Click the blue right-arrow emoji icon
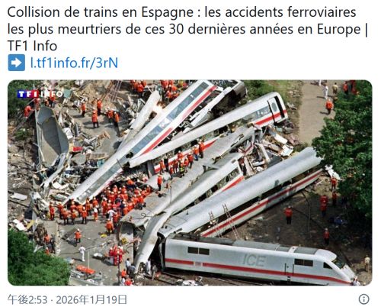 tap(17, 63)
